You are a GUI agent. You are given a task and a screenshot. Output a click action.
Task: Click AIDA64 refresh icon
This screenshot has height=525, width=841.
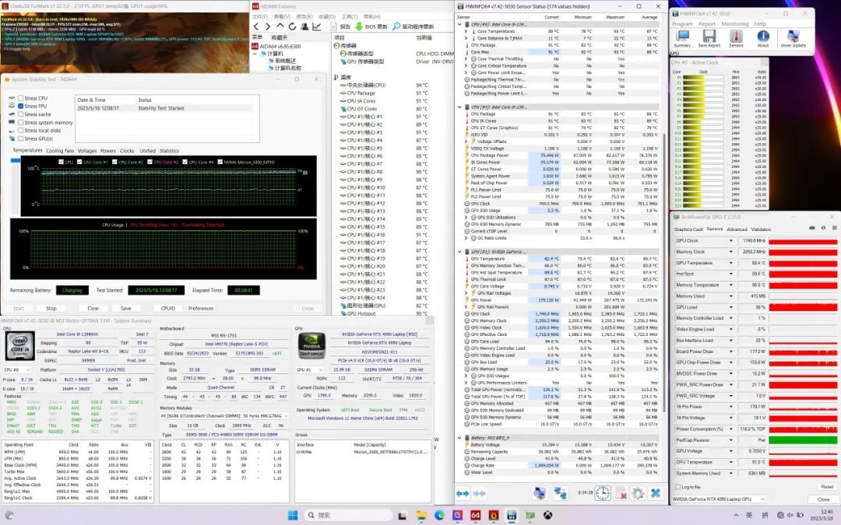click(x=292, y=26)
